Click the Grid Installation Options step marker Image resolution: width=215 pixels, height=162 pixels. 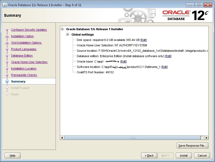(7, 43)
